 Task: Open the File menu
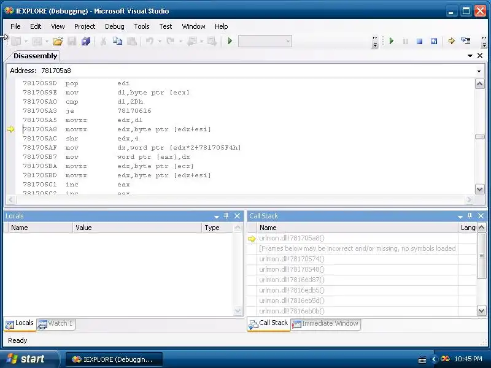15,26
